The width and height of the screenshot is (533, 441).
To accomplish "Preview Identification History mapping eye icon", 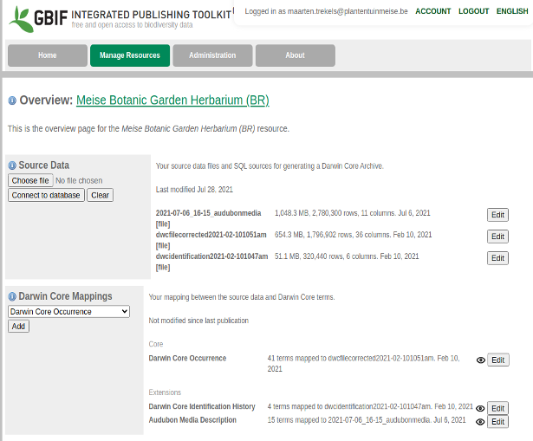I will 480,408.
